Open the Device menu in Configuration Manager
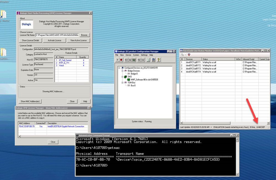 (128, 55)
